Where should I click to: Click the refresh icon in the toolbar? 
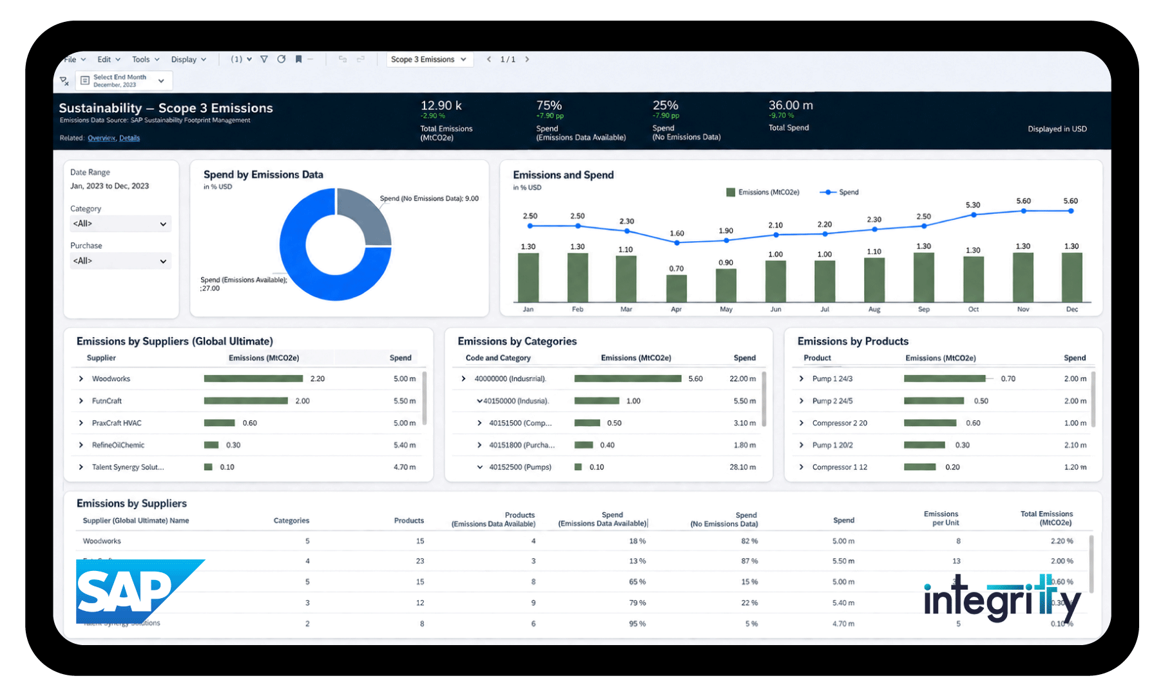(x=282, y=59)
